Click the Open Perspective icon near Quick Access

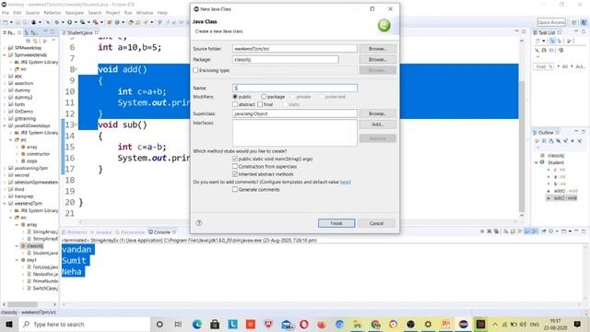coord(574,22)
